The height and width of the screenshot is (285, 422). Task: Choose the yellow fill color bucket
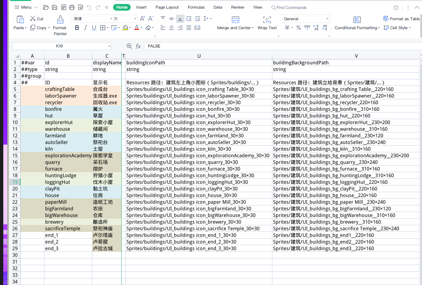click(x=125, y=28)
